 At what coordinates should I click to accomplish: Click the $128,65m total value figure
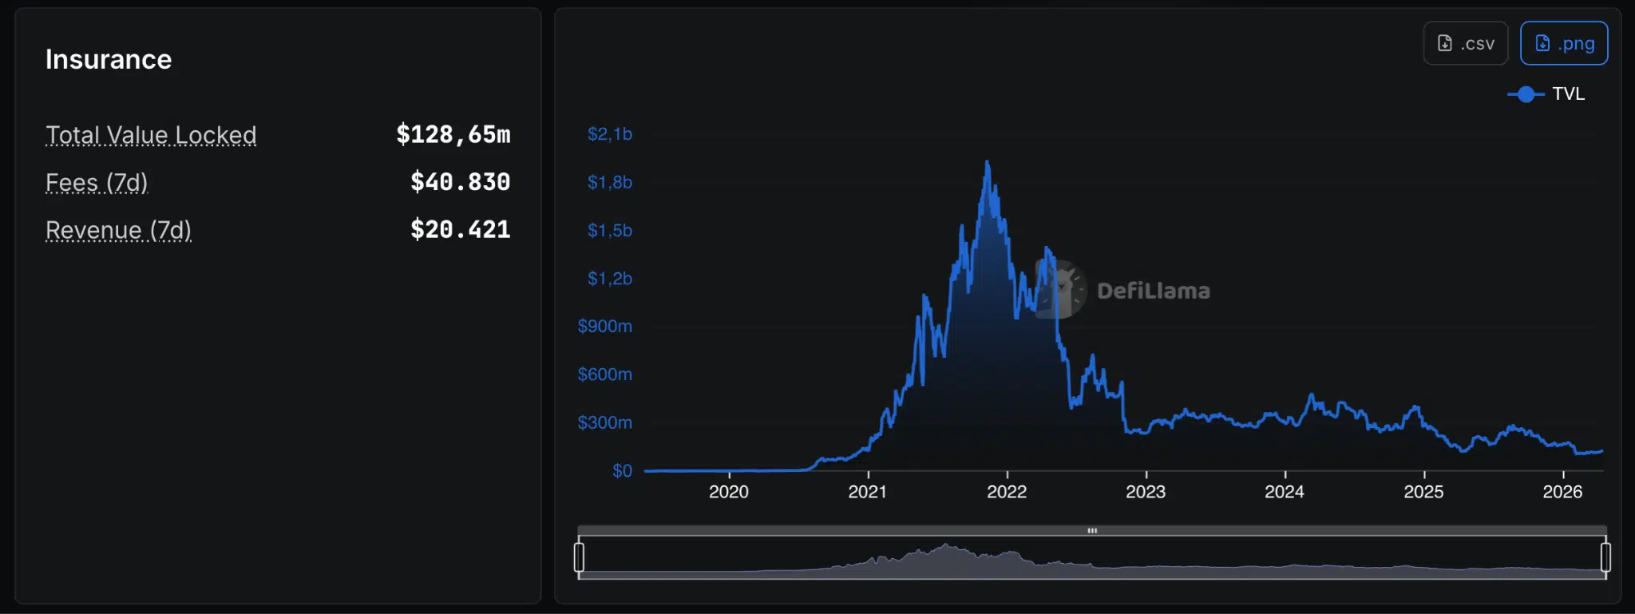click(x=453, y=134)
